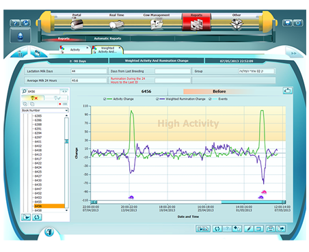Click the pencil edit icon
309x252 pixels.
coord(249,228)
